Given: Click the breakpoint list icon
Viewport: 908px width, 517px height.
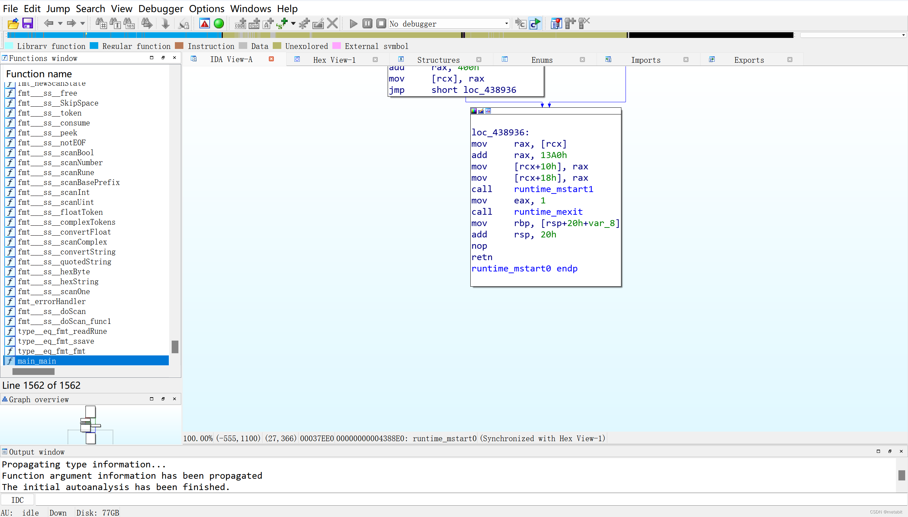Looking at the screenshot, I should click(556, 24).
